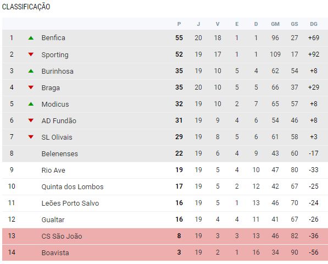328x264 pixels.
Task: Click the Rio Ave team name
Action: [53, 170]
